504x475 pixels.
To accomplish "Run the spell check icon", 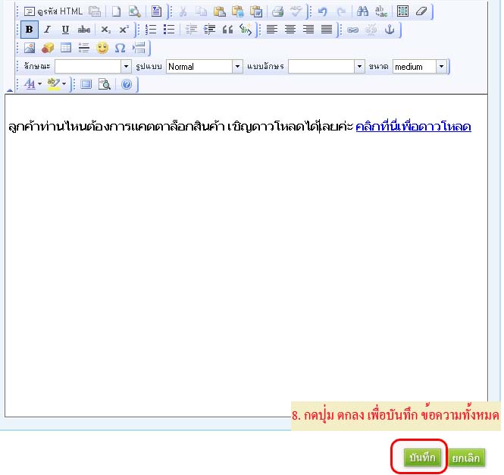I will 296,11.
